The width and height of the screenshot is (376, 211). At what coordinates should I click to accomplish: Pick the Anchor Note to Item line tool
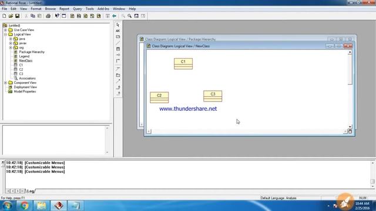click(x=117, y=43)
